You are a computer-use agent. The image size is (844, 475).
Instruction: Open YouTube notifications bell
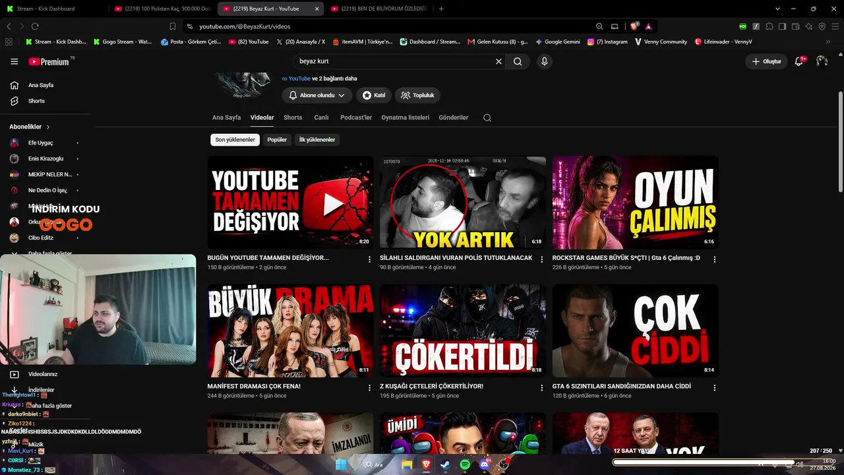pos(799,61)
